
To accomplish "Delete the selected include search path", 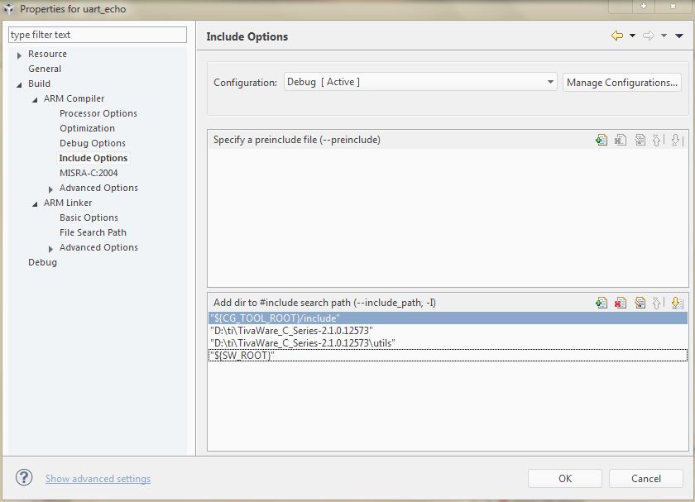I will (x=621, y=303).
